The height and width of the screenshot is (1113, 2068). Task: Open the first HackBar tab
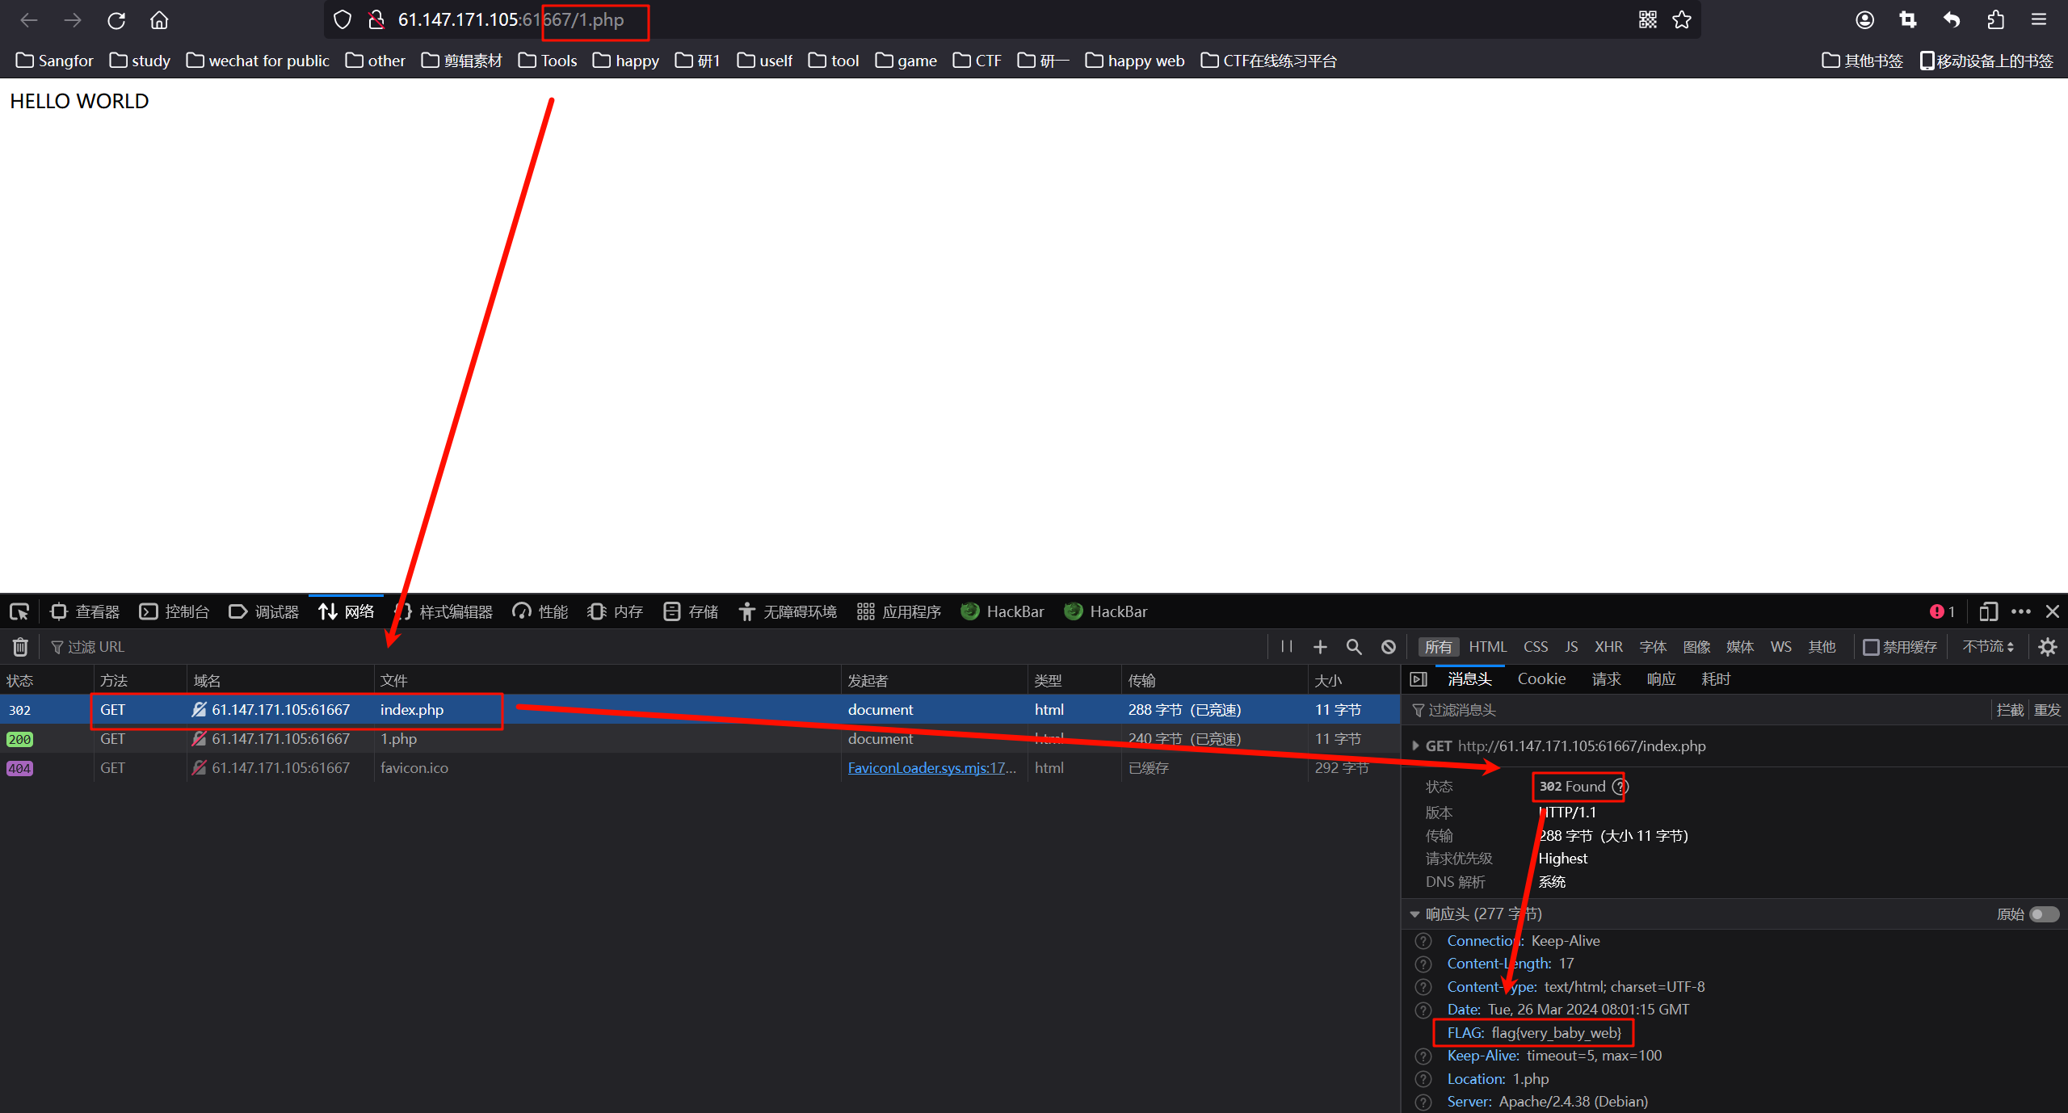1002,611
